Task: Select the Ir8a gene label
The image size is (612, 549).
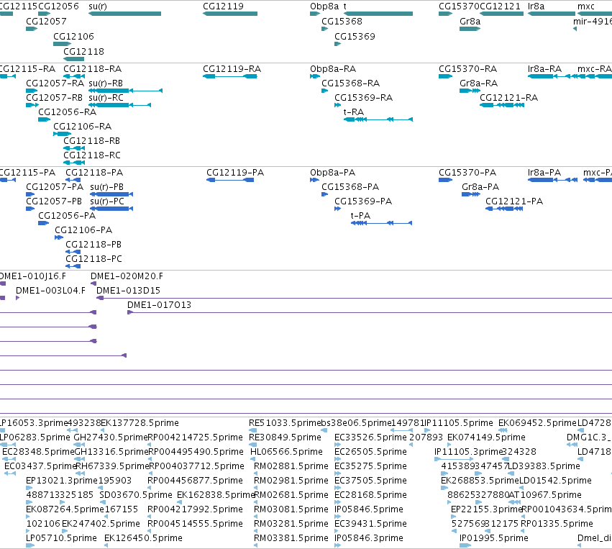Action: [536, 6]
